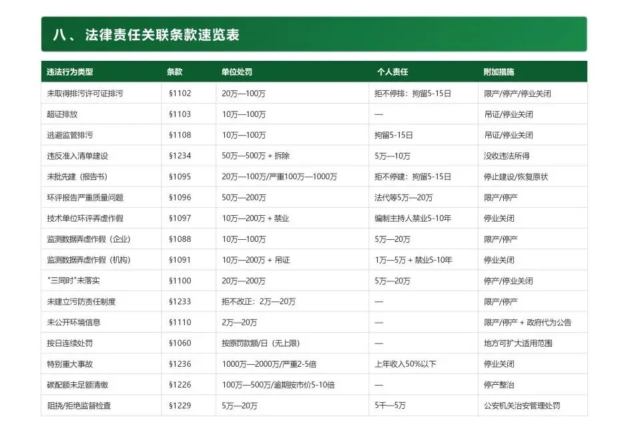
Task: Select the cell 未批先建（报告书）
Action: pos(77,177)
